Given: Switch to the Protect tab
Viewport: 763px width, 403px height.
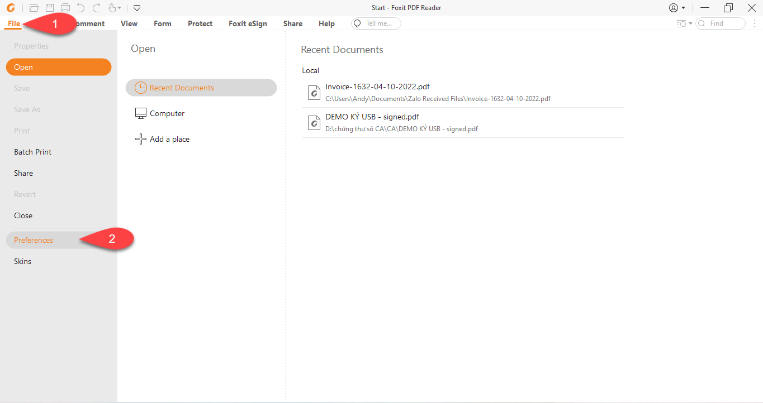Looking at the screenshot, I should pyautogui.click(x=200, y=23).
